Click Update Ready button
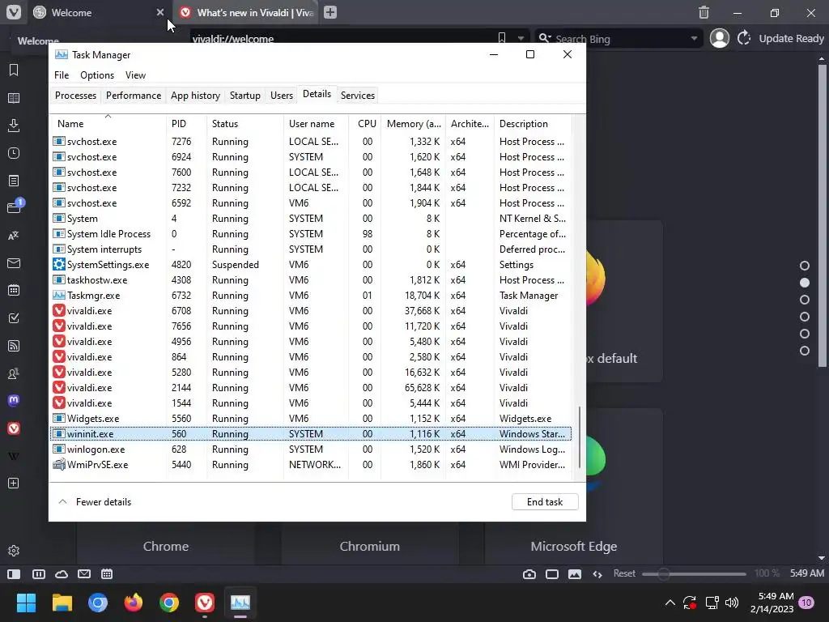This screenshot has height=622, width=829. coord(781,38)
